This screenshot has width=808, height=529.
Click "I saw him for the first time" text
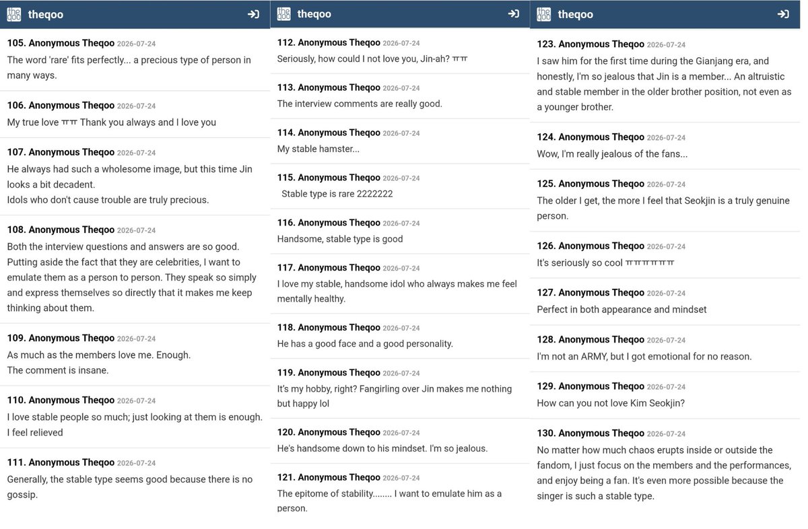point(664,84)
